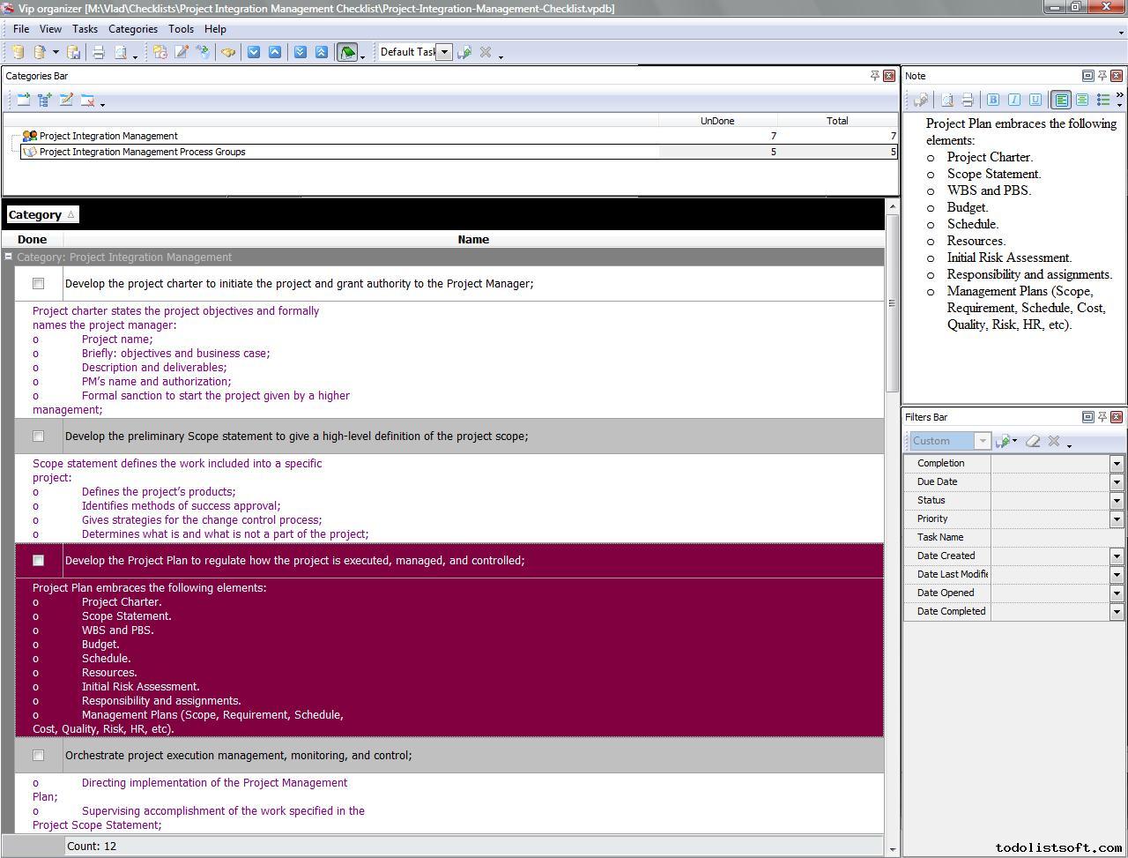Click the task list vertical scrollbar thumb
This screenshot has height=858, width=1128.
(x=892, y=302)
